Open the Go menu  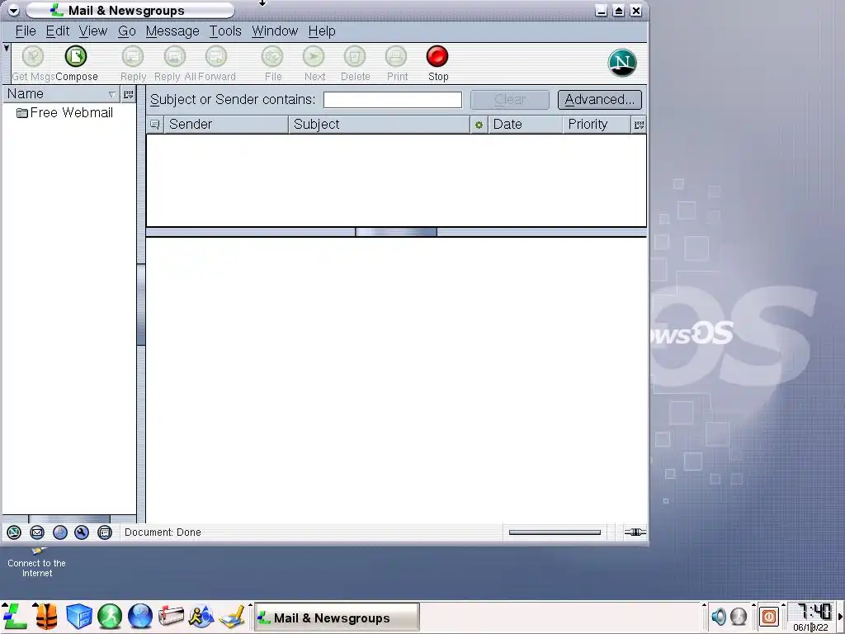coord(126,31)
